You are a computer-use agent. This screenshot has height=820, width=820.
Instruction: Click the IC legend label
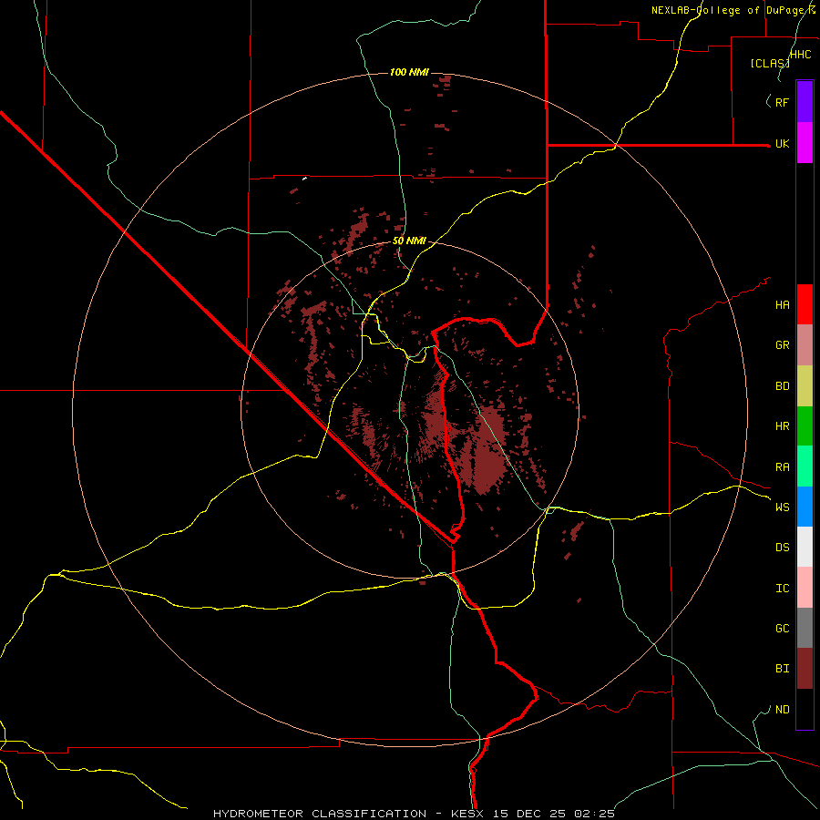[x=782, y=589]
